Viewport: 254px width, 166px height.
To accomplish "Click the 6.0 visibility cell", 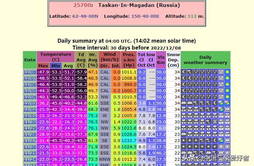I will [x=161, y=128].
